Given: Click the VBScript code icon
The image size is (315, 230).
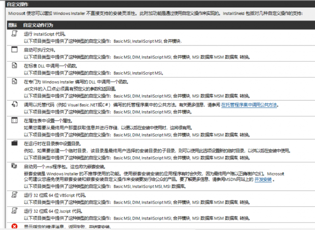Looking at the screenshot, I should point(14,195).
